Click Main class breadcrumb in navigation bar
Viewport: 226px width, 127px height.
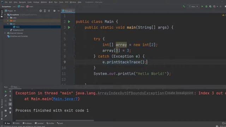(21, 6)
